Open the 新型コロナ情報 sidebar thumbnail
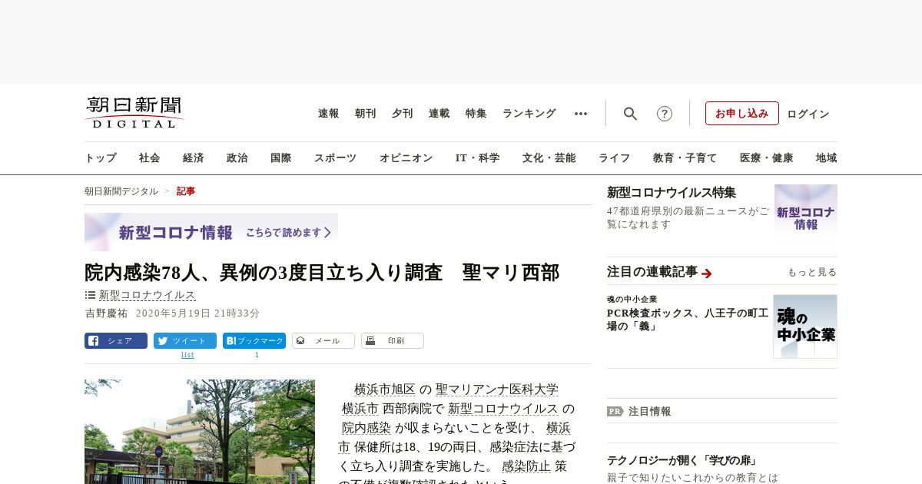Screen dimensions: 922x484 806,215
